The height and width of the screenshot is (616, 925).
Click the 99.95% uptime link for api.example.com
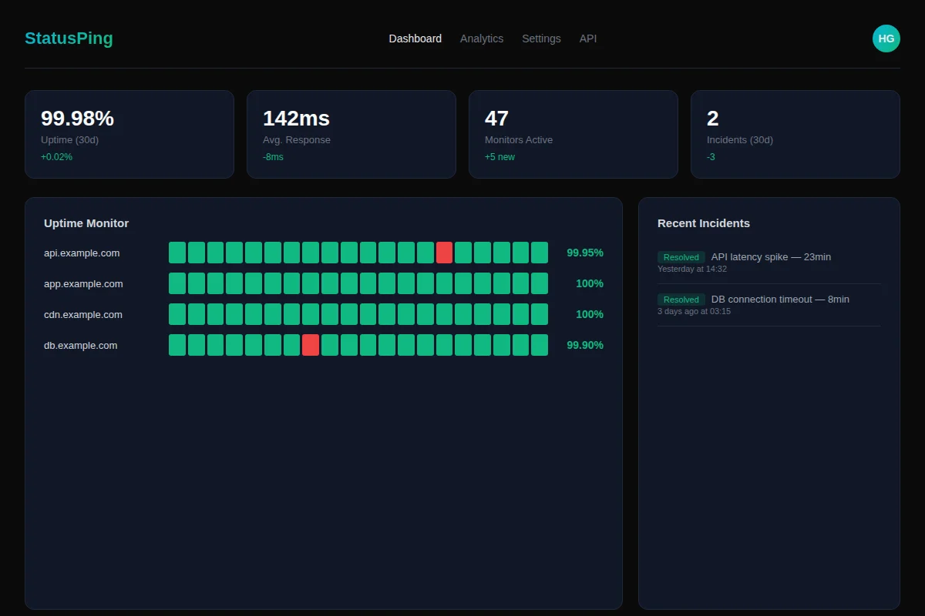tap(584, 253)
